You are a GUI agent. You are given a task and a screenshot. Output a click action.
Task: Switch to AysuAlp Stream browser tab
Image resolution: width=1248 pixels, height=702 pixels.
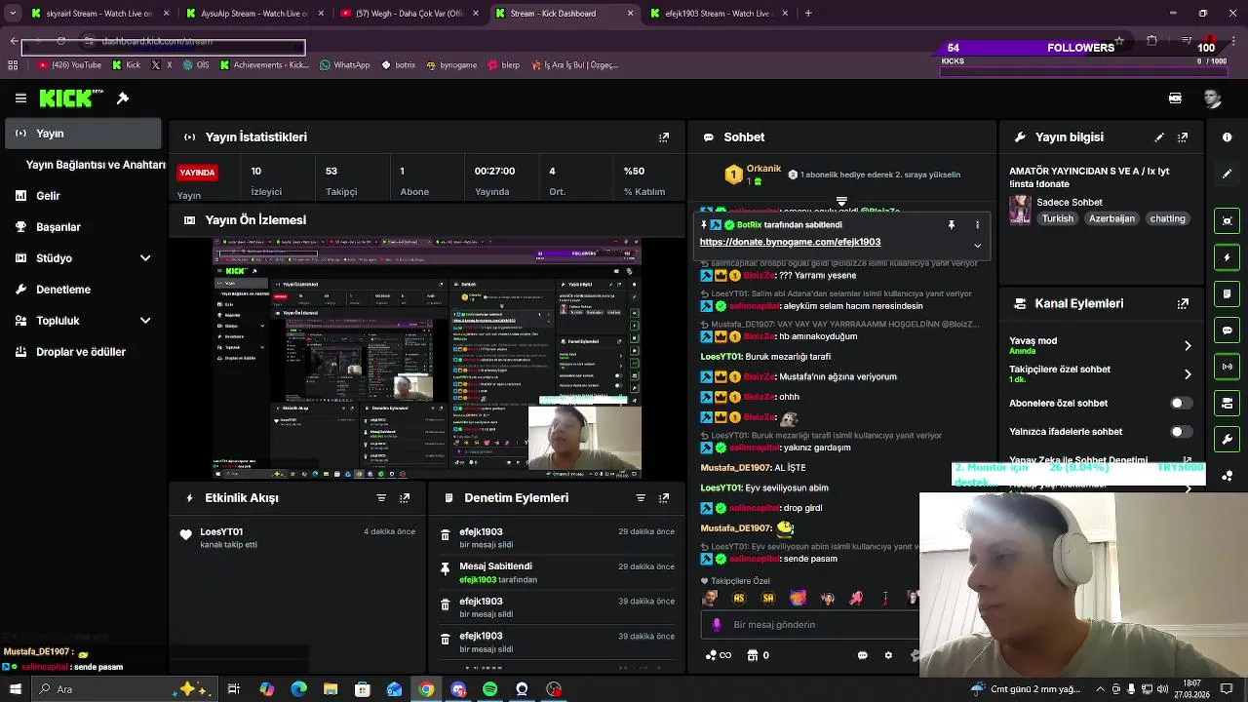click(x=253, y=14)
